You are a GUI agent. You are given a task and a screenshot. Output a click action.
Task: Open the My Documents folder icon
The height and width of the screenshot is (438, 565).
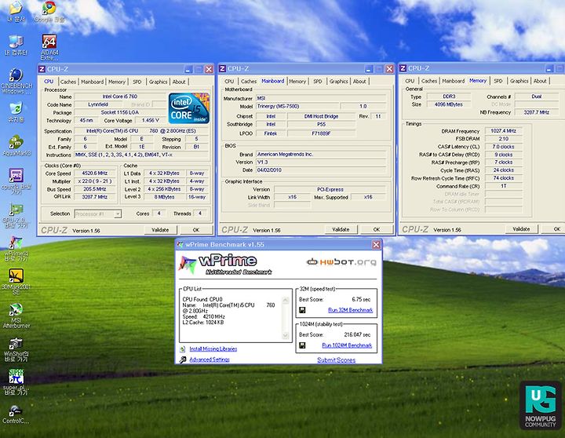pos(16,12)
